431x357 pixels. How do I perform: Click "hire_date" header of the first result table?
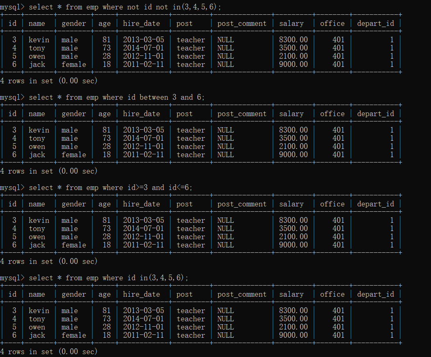[141, 24]
